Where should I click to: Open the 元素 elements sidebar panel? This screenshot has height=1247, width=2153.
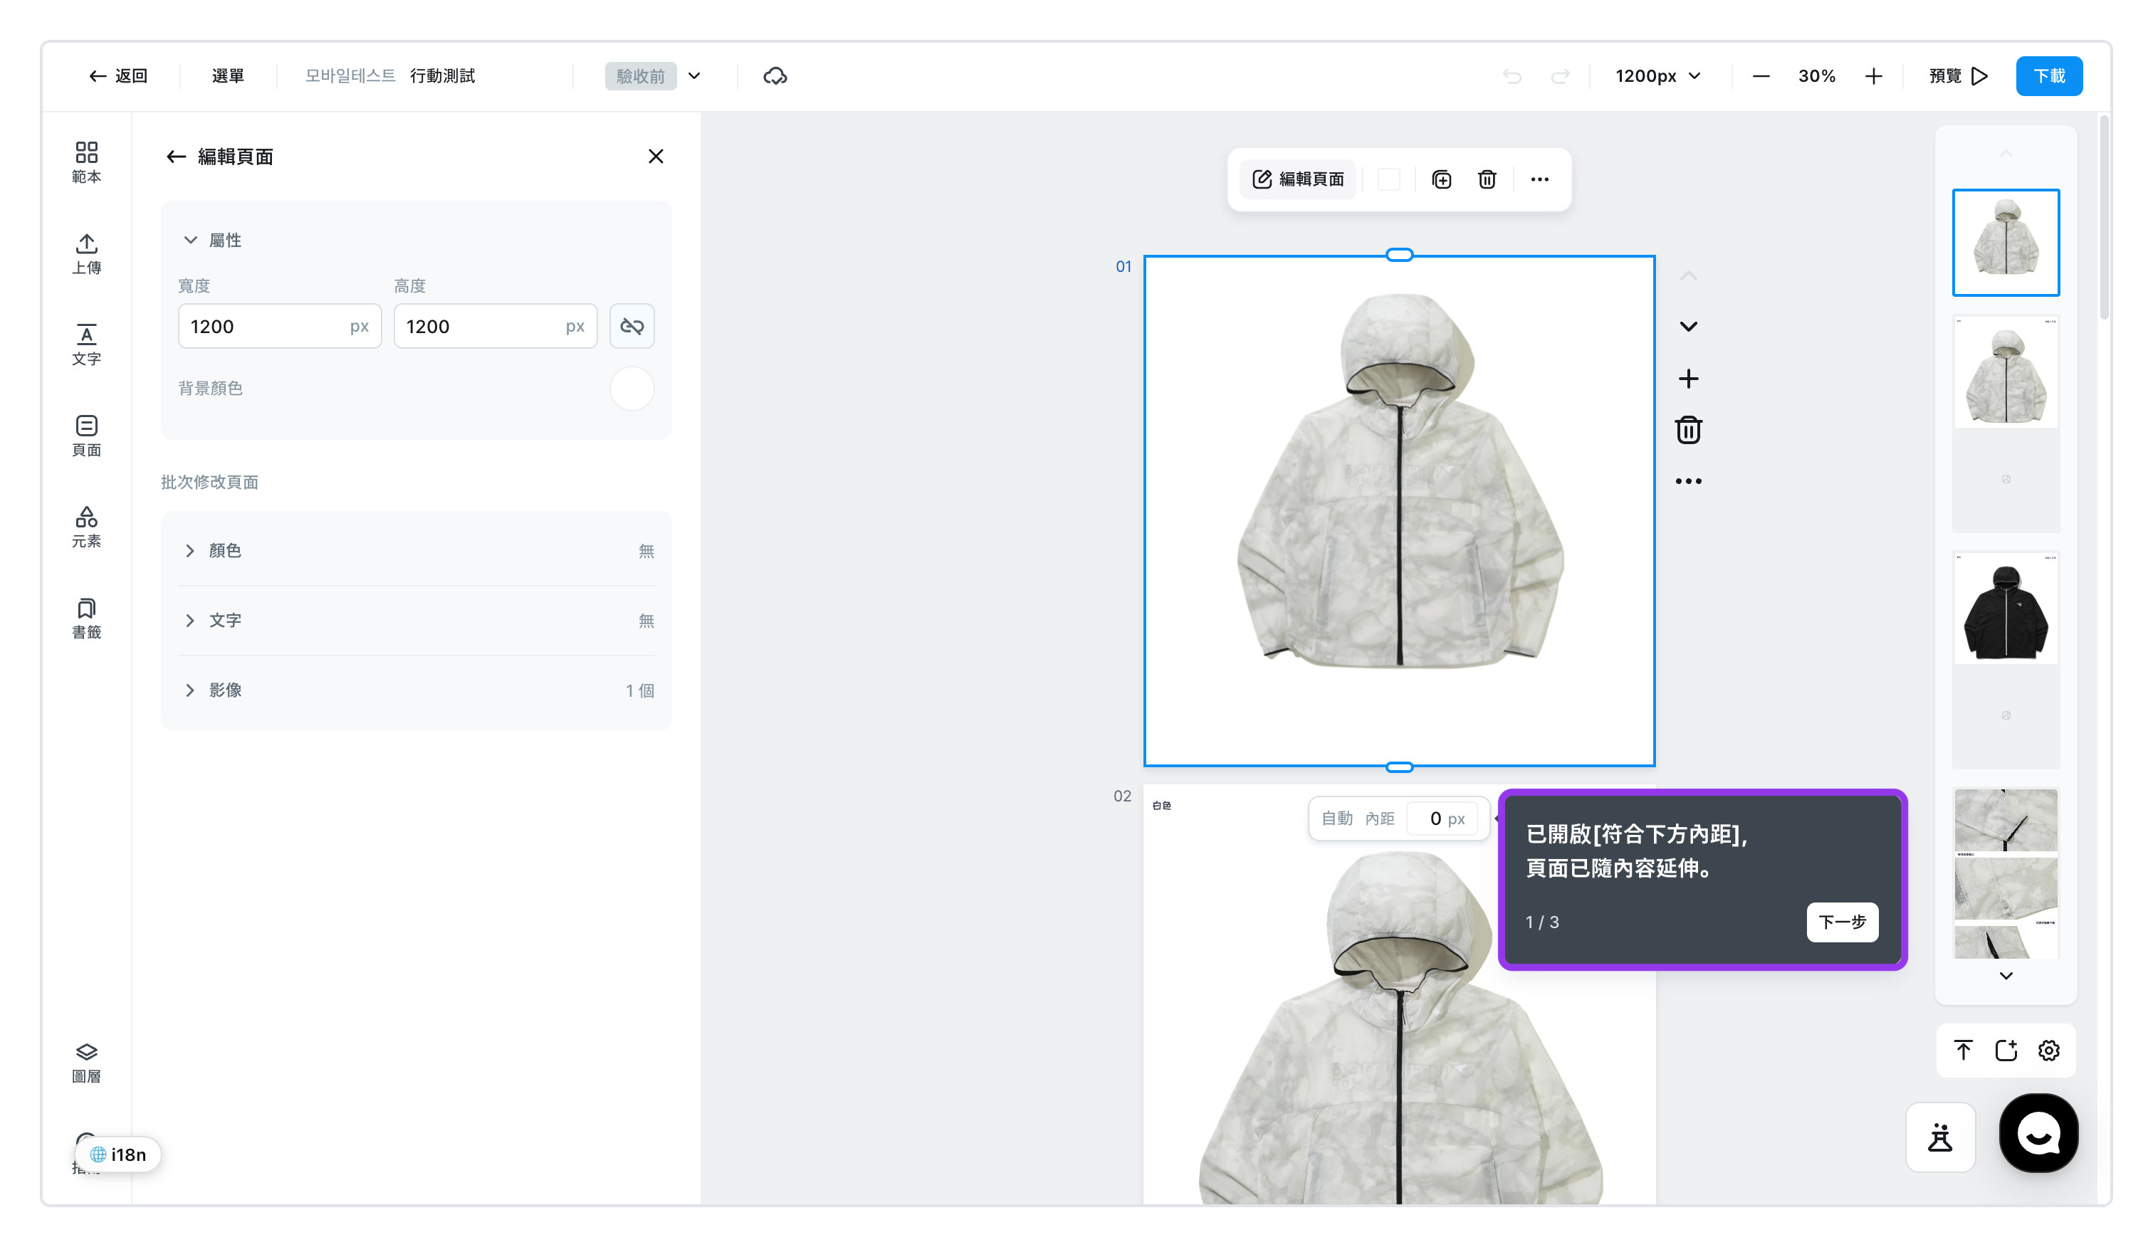(86, 527)
